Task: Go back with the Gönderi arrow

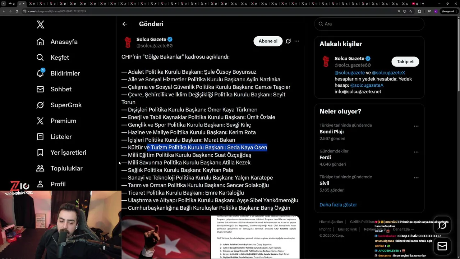Action: (125, 24)
